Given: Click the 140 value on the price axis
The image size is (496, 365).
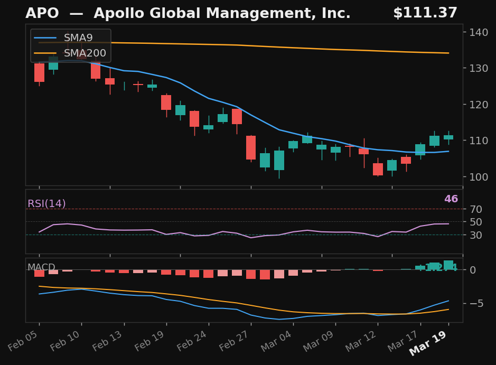Looking at the screenshot, I should [x=480, y=32].
